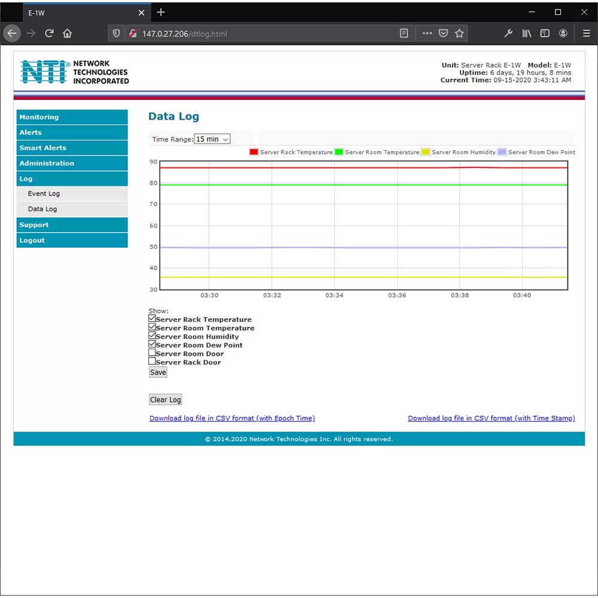This screenshot has height=598, width=598.
Task: Open the Monitoring menu
Action: click(x=72, y=117)
